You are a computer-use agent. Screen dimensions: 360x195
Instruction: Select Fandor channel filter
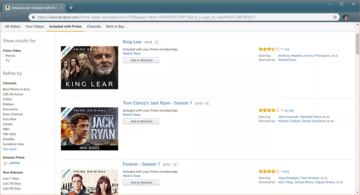tap(8, 124)
